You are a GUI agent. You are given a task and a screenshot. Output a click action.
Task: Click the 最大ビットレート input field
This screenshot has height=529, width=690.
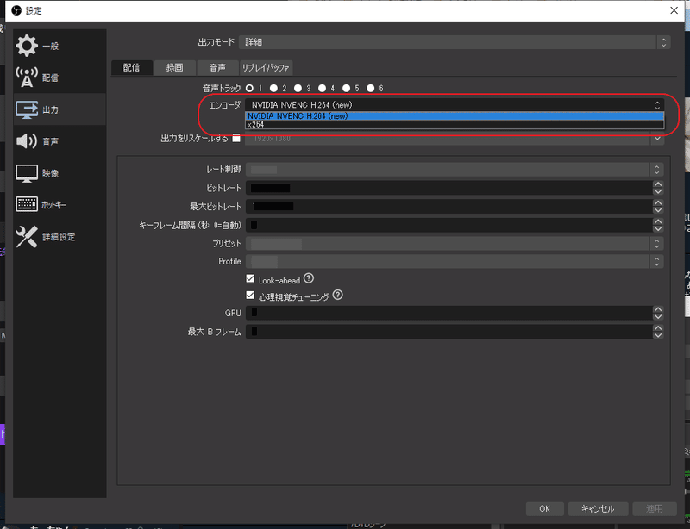[x=448, y=207]
